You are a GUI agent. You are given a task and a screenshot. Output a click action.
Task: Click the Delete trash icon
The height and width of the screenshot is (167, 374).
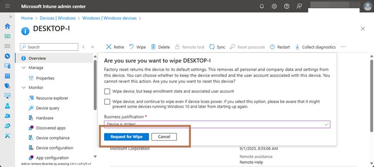click(x=153, y=47)
